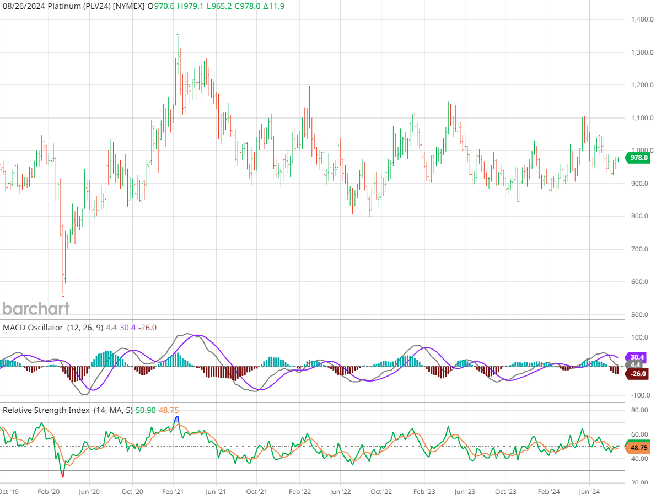
Task: Click the Oct '21 date axis label
Action: point(256,491)
